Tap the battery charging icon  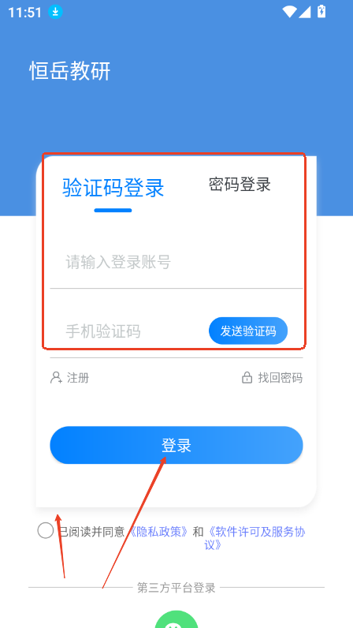point(321,11)
